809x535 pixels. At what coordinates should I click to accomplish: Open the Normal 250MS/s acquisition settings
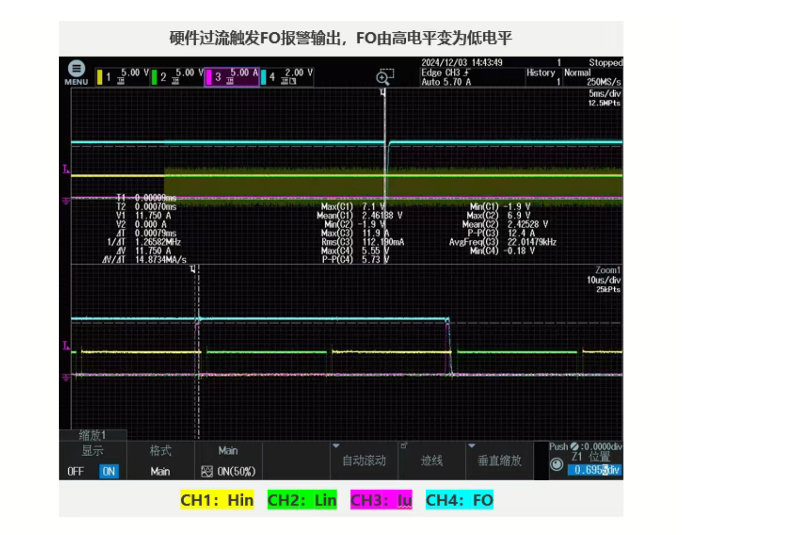point(592,77)
